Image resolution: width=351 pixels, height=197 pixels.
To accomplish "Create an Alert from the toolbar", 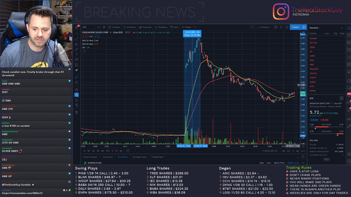I will [174, 27].
